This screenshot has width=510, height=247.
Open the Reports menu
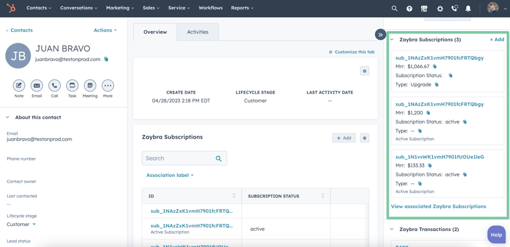242,8
